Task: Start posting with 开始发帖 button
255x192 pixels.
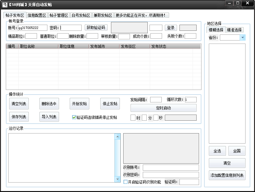Action: tap(79, 104)
